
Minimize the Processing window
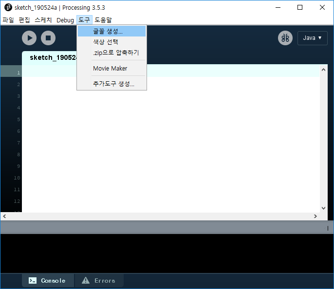click(278, 7)
